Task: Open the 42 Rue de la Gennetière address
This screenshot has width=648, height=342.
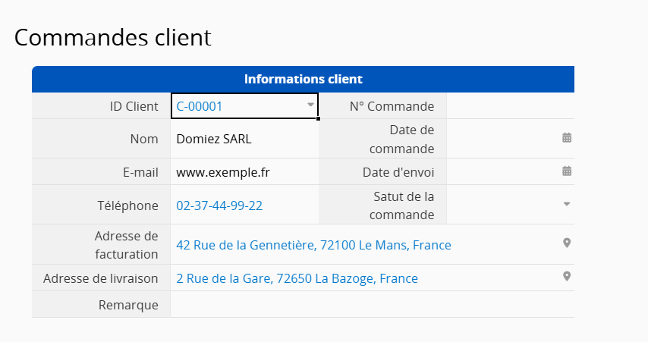Action: pyautogui.click(x=313, y=245)
